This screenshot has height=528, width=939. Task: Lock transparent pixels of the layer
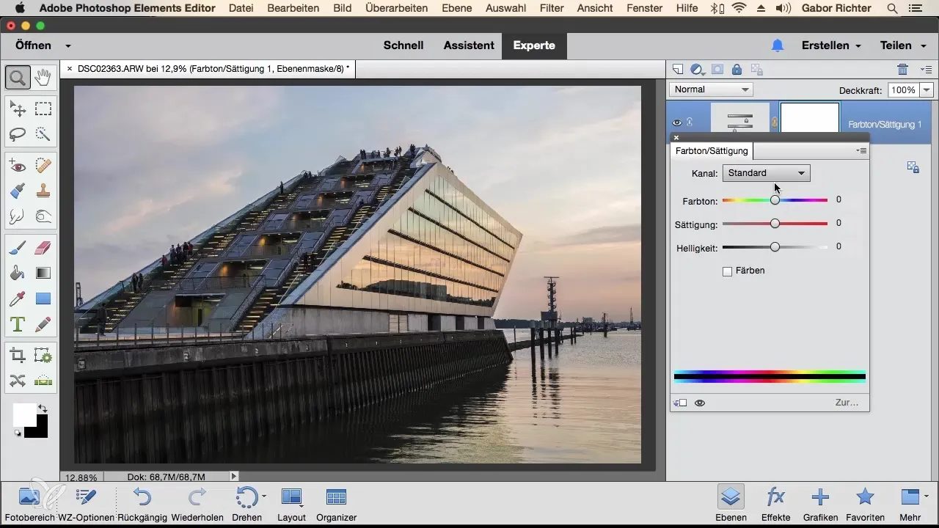tap(757, 70)
